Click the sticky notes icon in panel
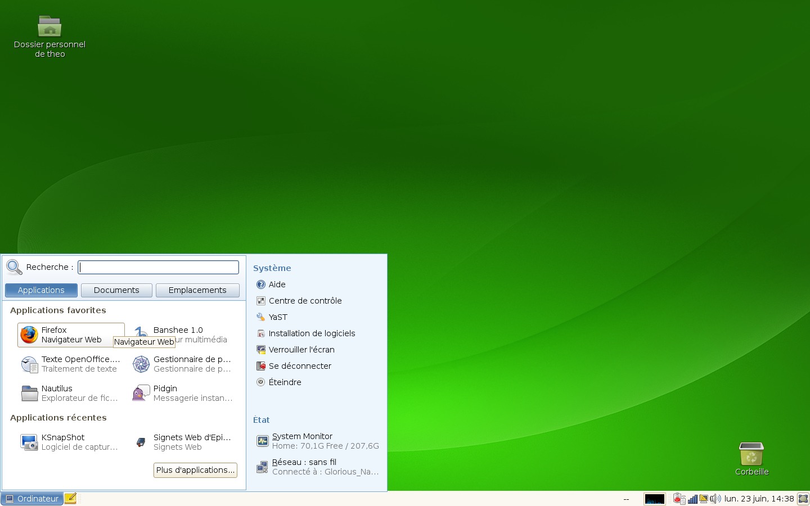 70,498
